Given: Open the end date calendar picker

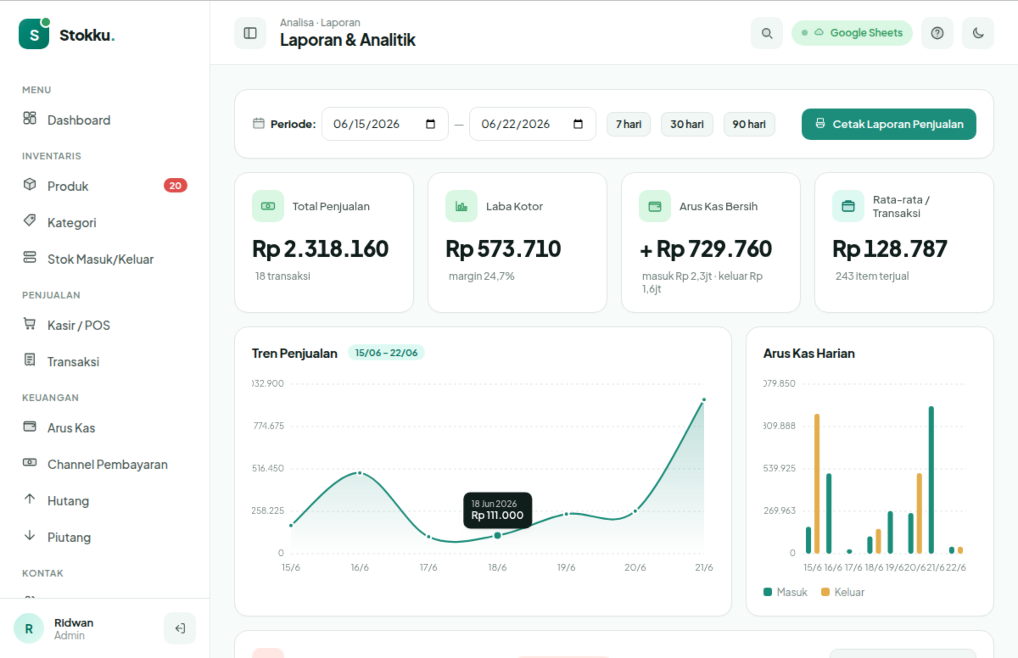Looking at the screenshot, I should click(x=578, y=124).
